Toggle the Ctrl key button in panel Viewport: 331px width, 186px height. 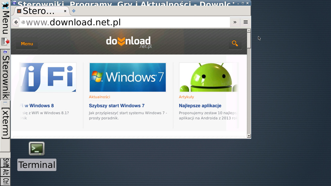click(x=5, y=181)
